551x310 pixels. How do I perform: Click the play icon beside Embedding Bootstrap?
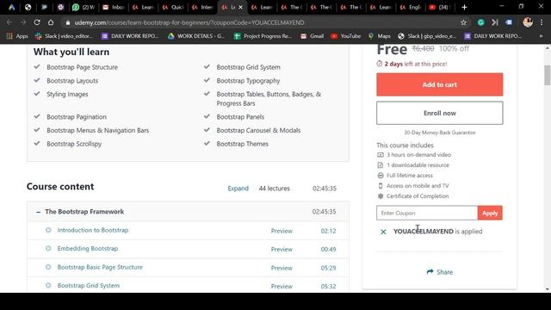[48, 249]
